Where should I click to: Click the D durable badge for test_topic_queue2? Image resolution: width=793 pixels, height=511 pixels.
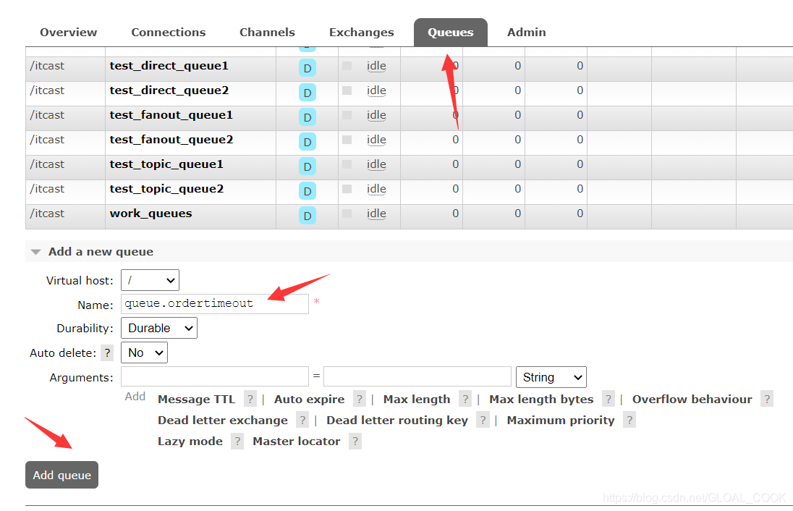(x=307, y=191)
